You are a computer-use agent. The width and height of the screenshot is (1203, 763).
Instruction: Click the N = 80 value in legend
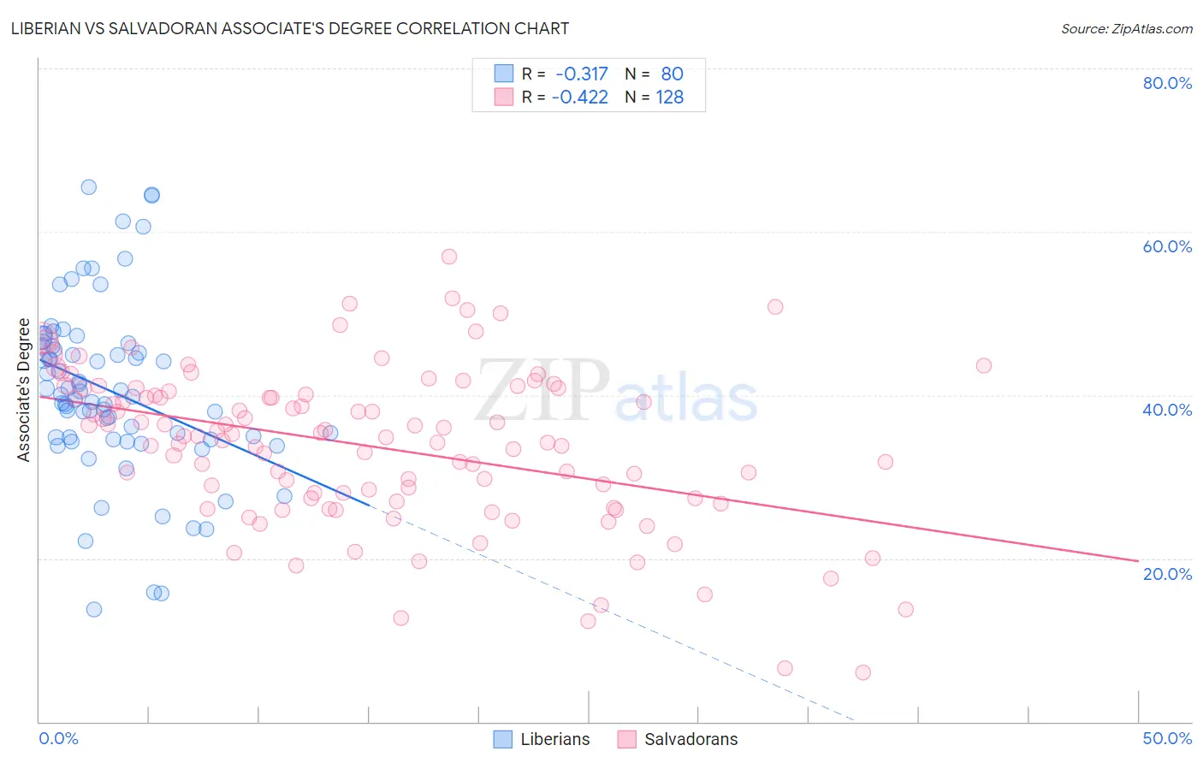tap(654, 74)
